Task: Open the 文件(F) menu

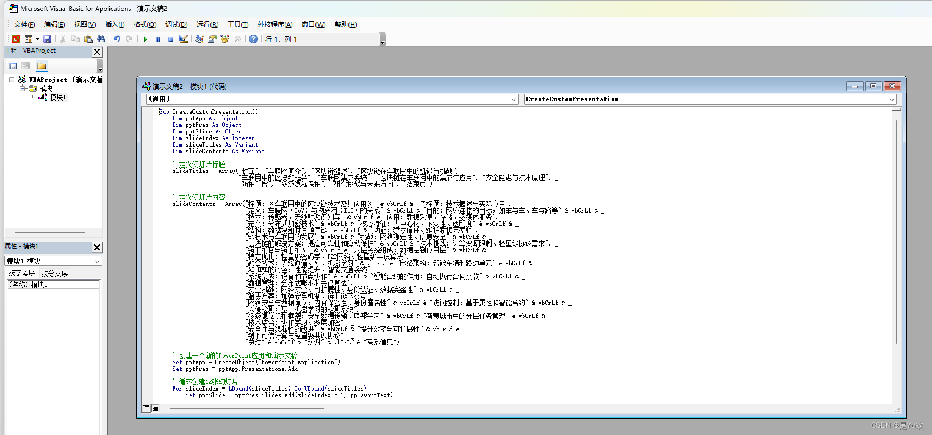Action: (x=24, y=25)
